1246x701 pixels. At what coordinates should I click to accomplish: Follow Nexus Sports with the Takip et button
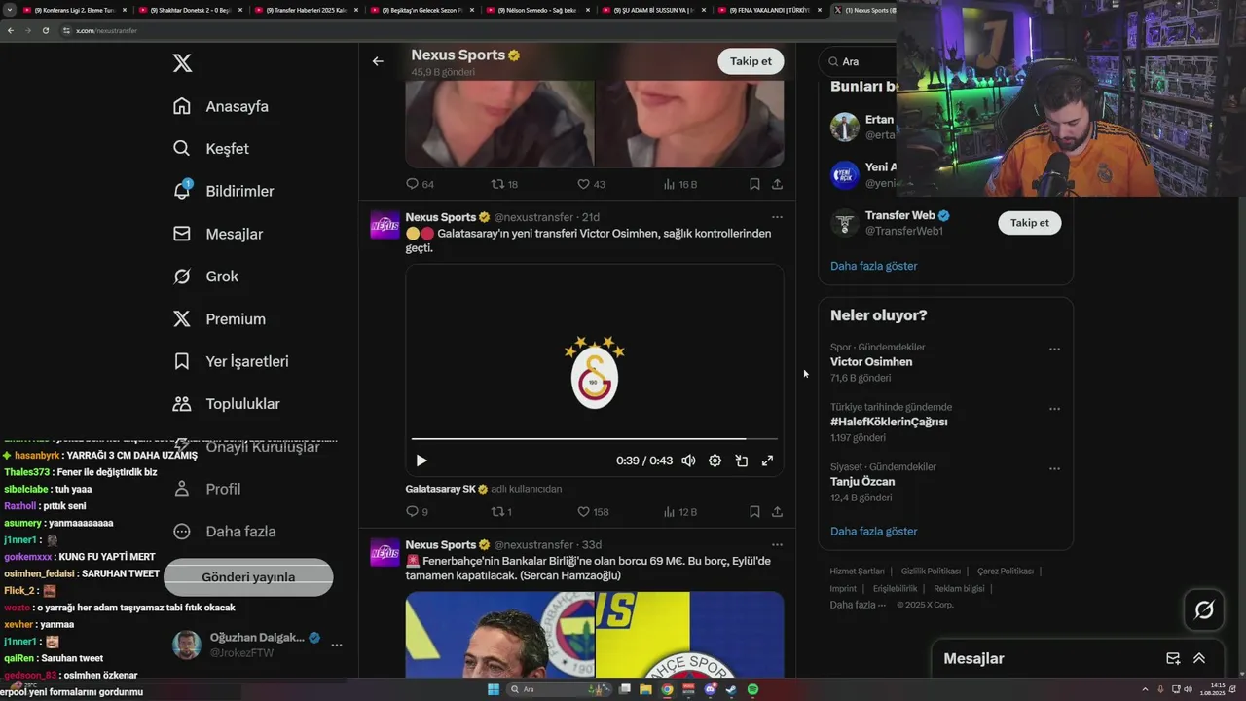pyautogui.click(x=751, y=61)
